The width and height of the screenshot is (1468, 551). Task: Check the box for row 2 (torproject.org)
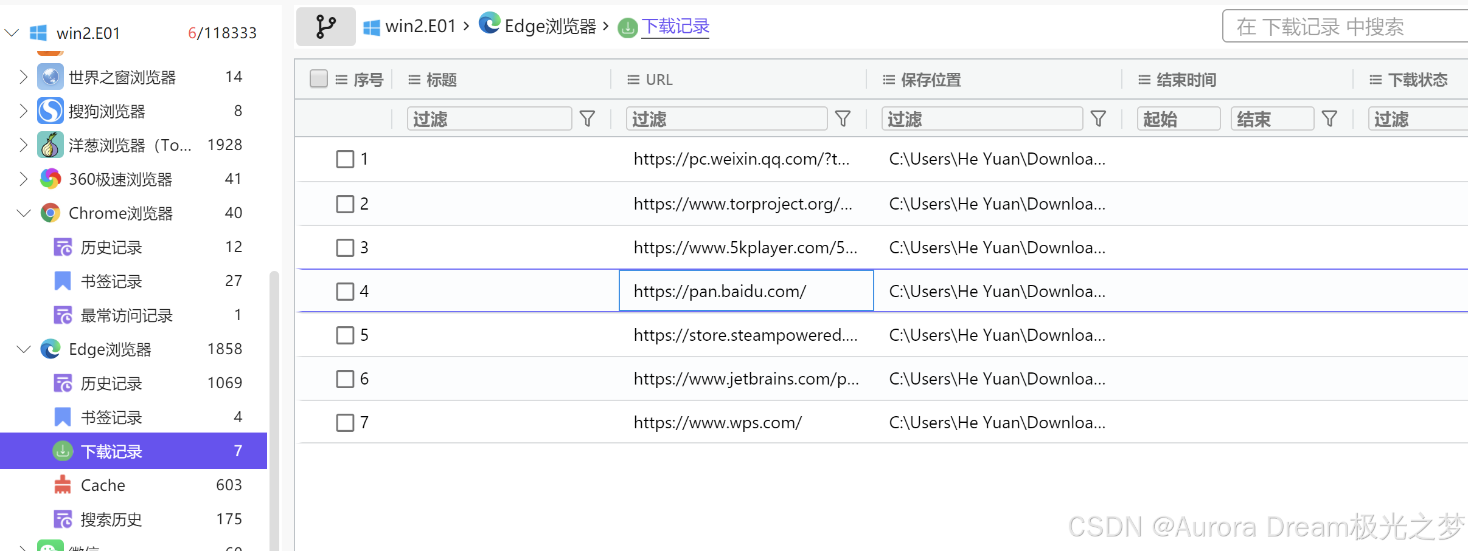click(x=345, y=204)
